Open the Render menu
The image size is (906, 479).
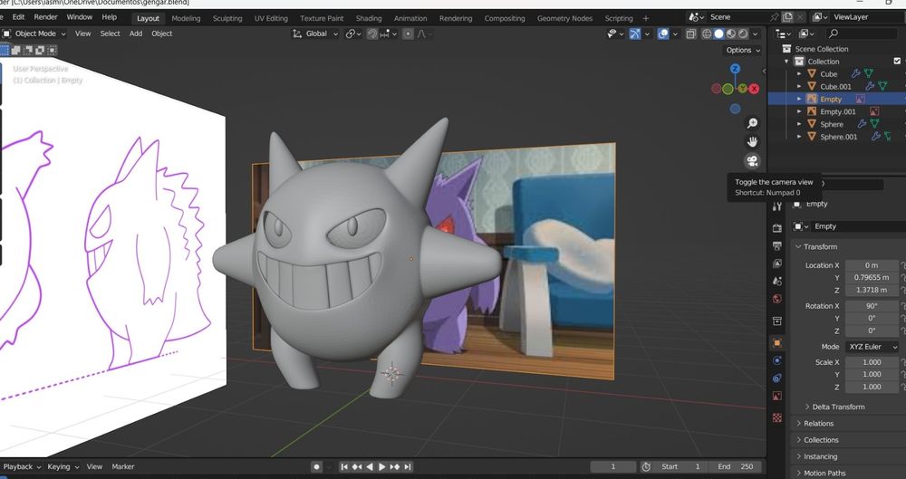pyautogui.click(x=45, y=17)
